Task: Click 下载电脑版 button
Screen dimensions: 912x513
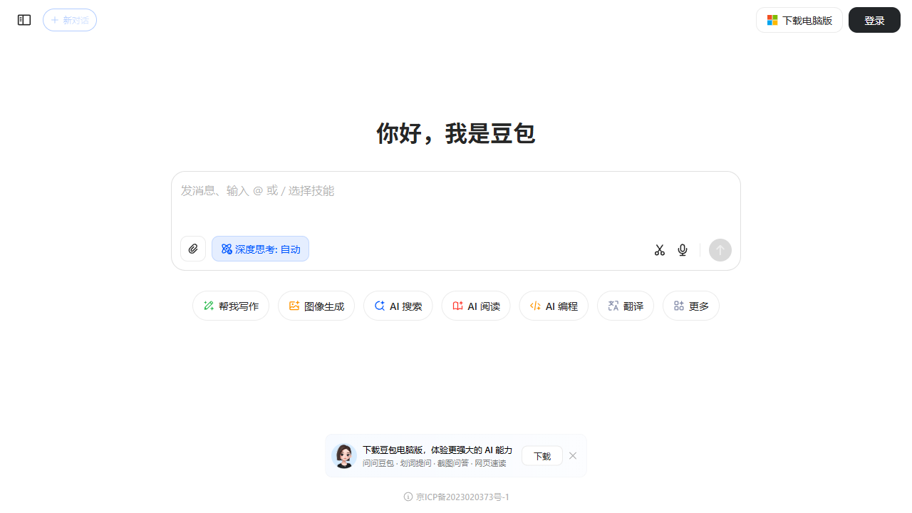Action: coord(799,20)
